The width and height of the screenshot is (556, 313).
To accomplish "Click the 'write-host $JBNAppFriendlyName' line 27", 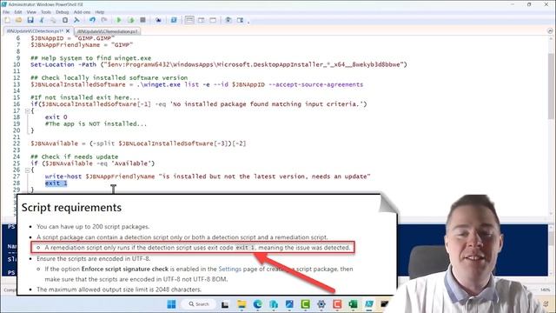I will coord(208,176).
